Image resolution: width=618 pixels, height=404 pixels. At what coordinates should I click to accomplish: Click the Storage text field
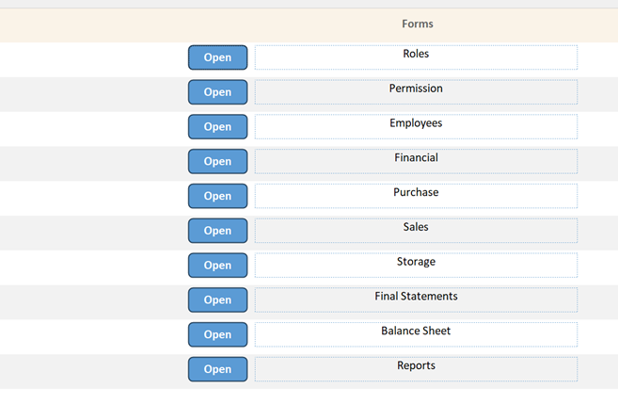click(x=416, y=265)
